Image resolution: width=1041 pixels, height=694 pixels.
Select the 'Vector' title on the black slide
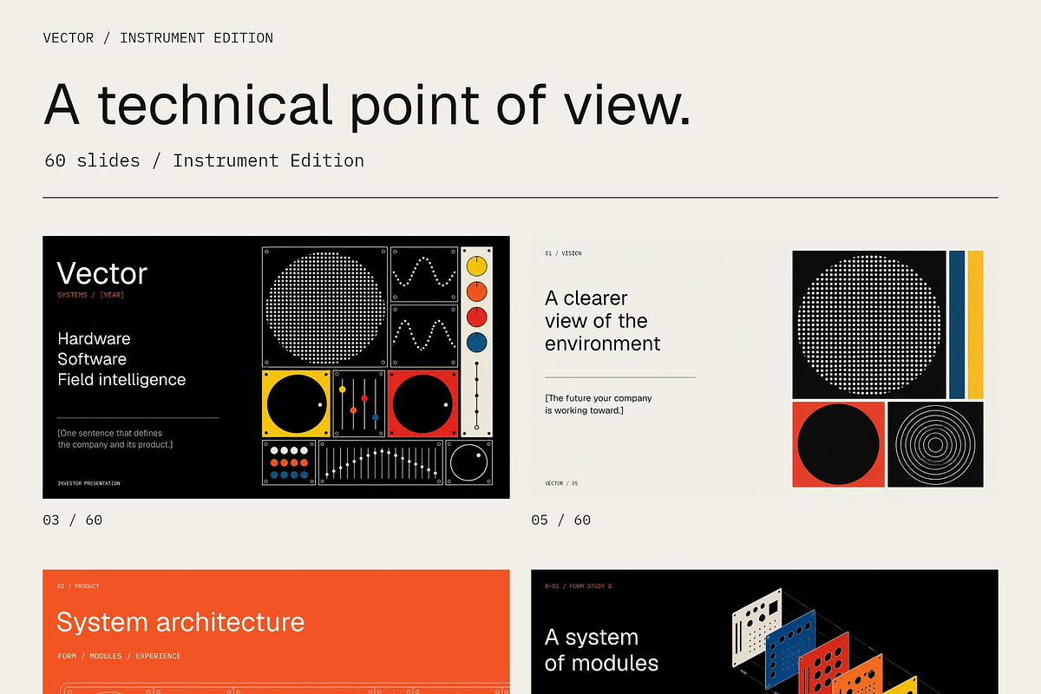(102, 273)
